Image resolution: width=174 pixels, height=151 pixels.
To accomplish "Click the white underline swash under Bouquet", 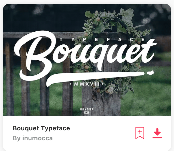I will (x=95, y=78).
